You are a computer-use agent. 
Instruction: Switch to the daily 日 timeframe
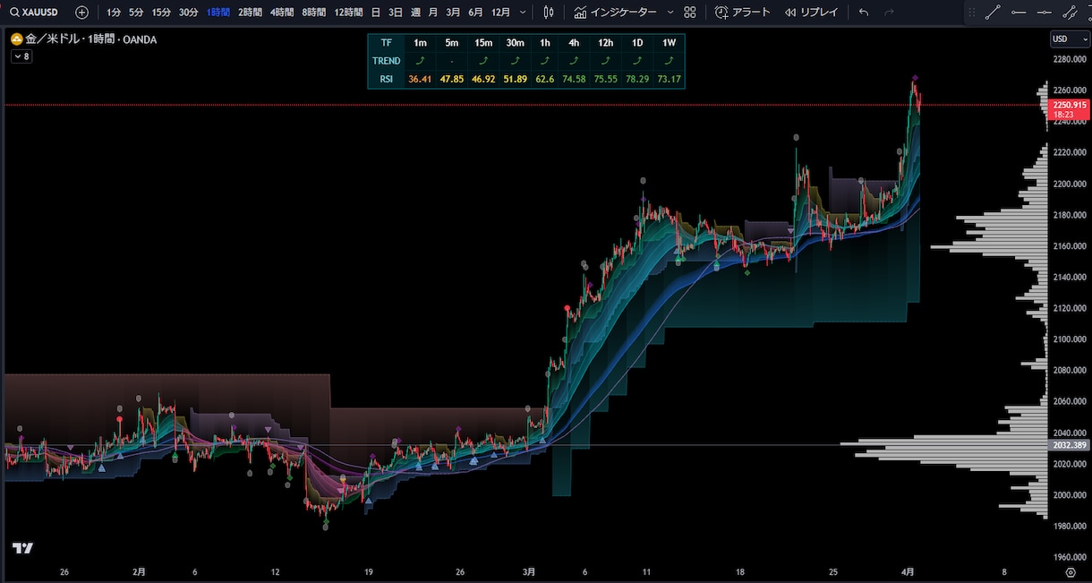(376, 13)
